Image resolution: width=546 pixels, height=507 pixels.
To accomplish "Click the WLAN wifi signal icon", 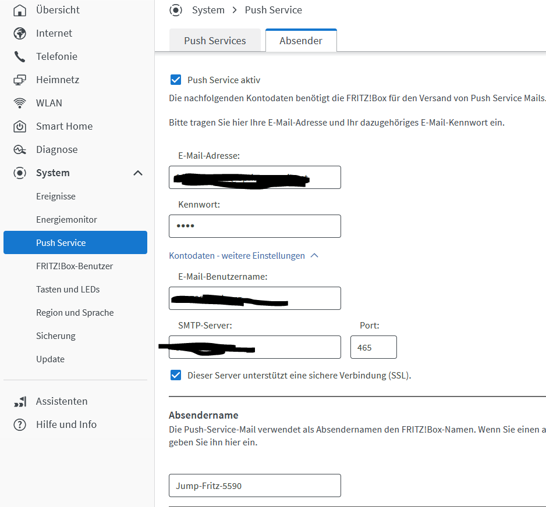I will (x=20, y=103).
